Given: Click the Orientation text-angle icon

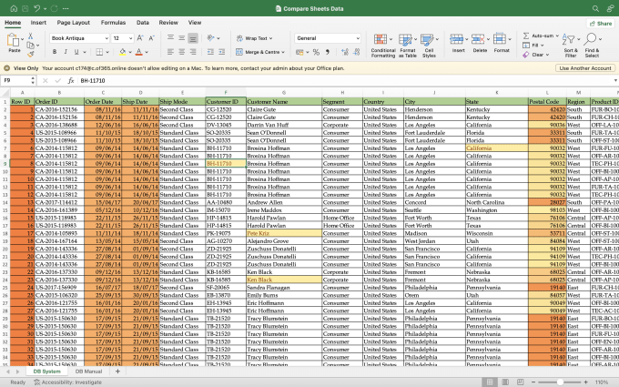Looking at the screenshot, I should pyautogui.click(x=211, y=38).
